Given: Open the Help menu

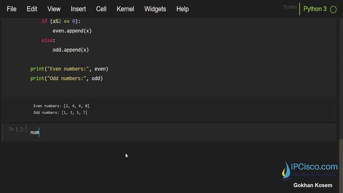Looking at the screenshot, I should (x=182, y=9).
